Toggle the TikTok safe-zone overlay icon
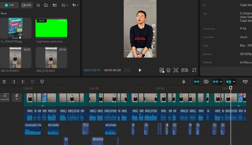Viewport: 252px width, 145px height. [x=162, y=70]
